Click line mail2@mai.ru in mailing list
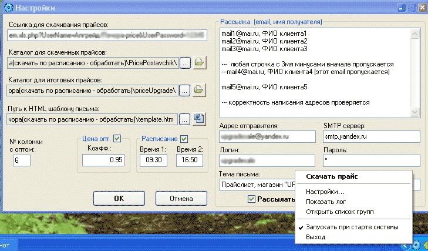Viewport: 428px width, 251px height. click(264, 41)
